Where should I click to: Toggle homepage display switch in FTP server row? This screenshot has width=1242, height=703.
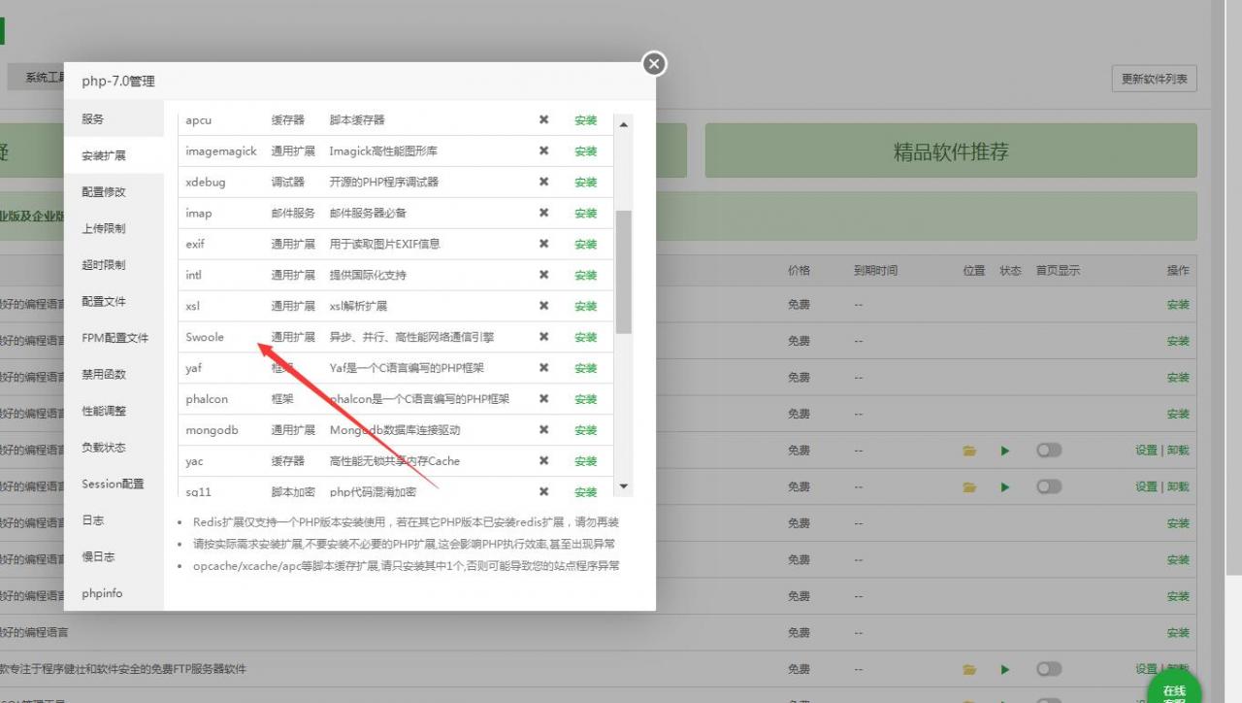coord(1048,669)
